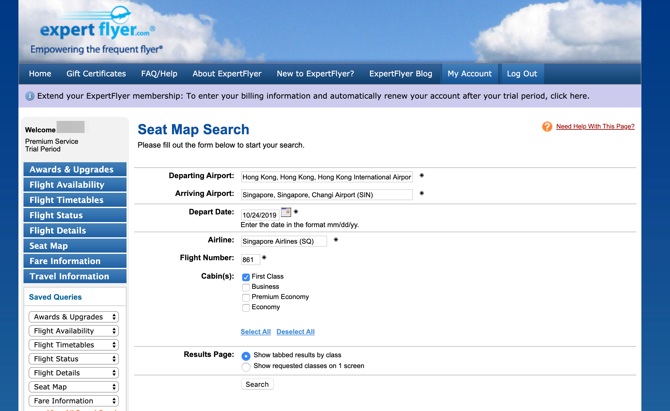Uncheck the First Class cabin checkbox

pos(246,277)
